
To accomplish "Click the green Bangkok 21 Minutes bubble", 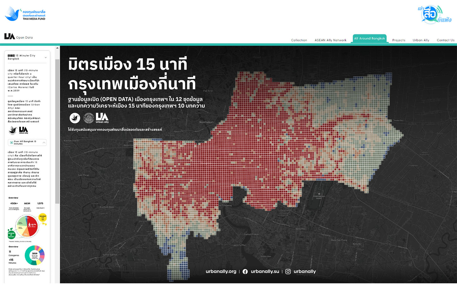I will 11,235.
